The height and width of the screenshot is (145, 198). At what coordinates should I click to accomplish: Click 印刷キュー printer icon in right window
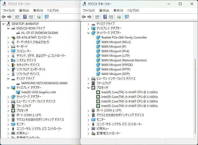pos(93,129)
